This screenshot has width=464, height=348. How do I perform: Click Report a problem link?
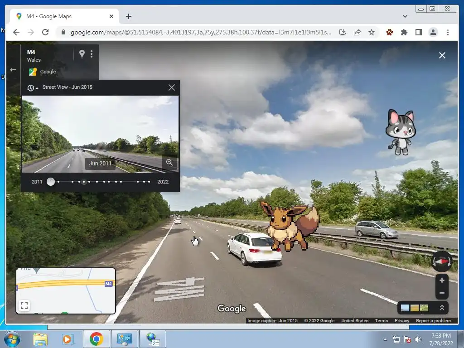(433, 320)
